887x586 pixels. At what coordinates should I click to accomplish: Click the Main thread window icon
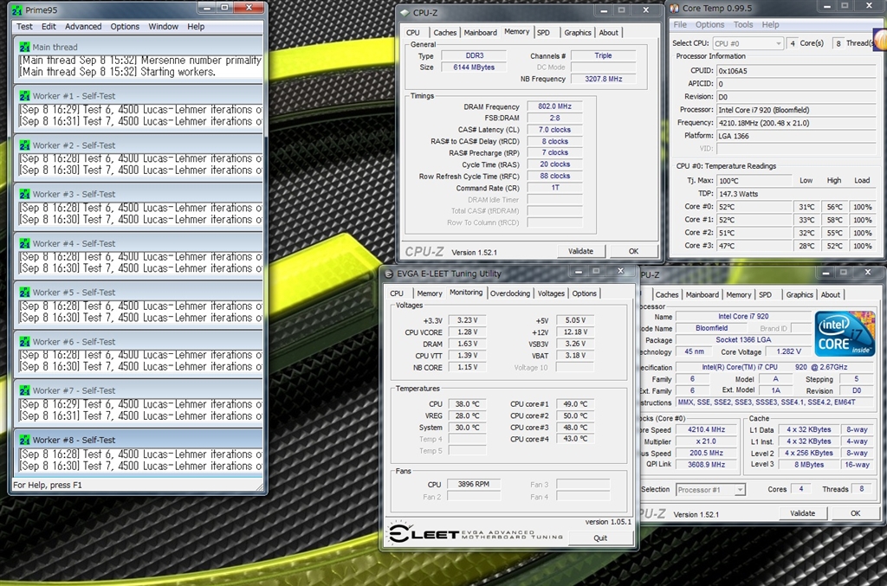[x=24, y=47]
